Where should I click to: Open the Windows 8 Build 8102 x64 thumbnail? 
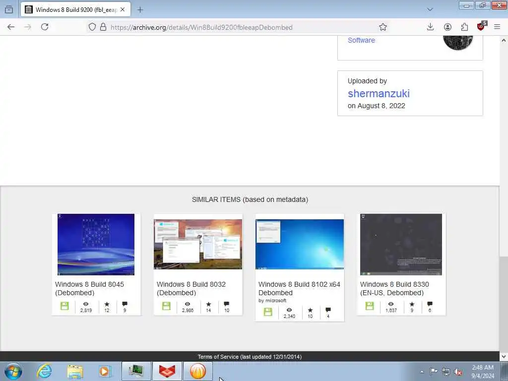pos(300,244)
